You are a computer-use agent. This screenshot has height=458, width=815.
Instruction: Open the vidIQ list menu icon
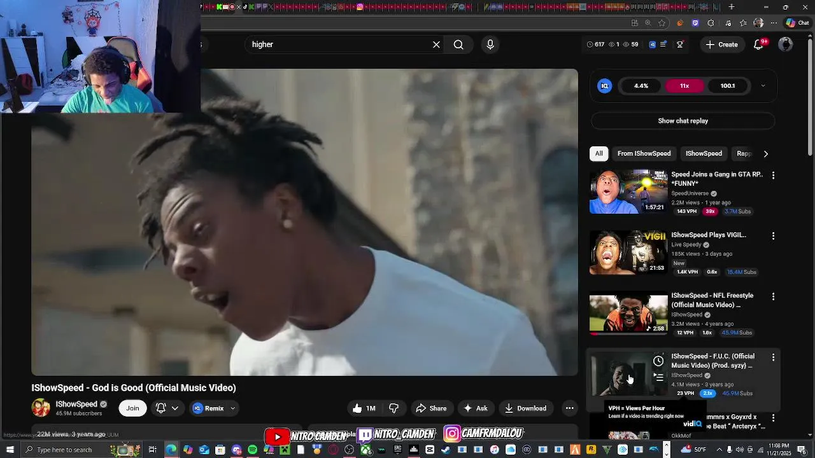[663, 45]
